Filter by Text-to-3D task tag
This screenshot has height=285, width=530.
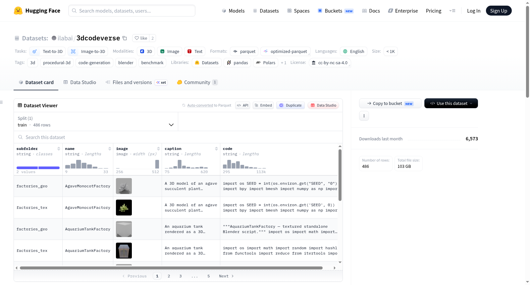pyautogui.click(x=47, y=51)
